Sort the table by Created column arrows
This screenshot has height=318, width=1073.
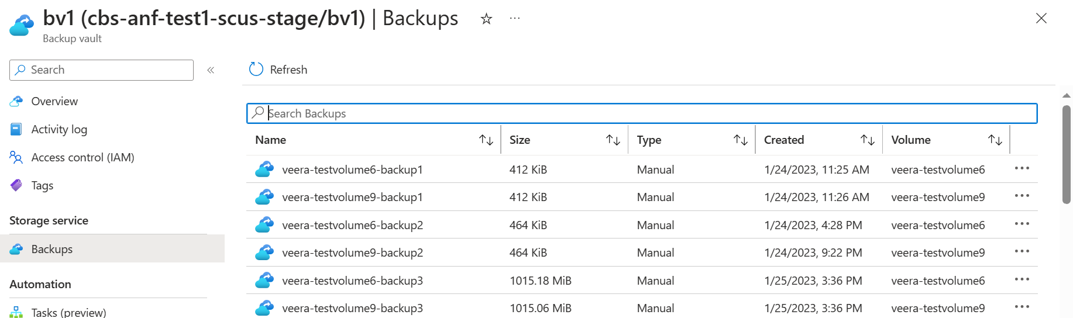[x=868, y=140]
